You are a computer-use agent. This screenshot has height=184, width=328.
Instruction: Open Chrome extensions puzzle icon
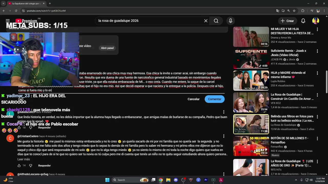(303, 11)
